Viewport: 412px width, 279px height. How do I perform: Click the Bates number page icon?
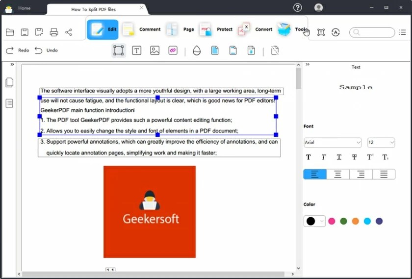pos(251,51)
